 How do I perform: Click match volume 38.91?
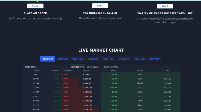(x=140, y=74)
